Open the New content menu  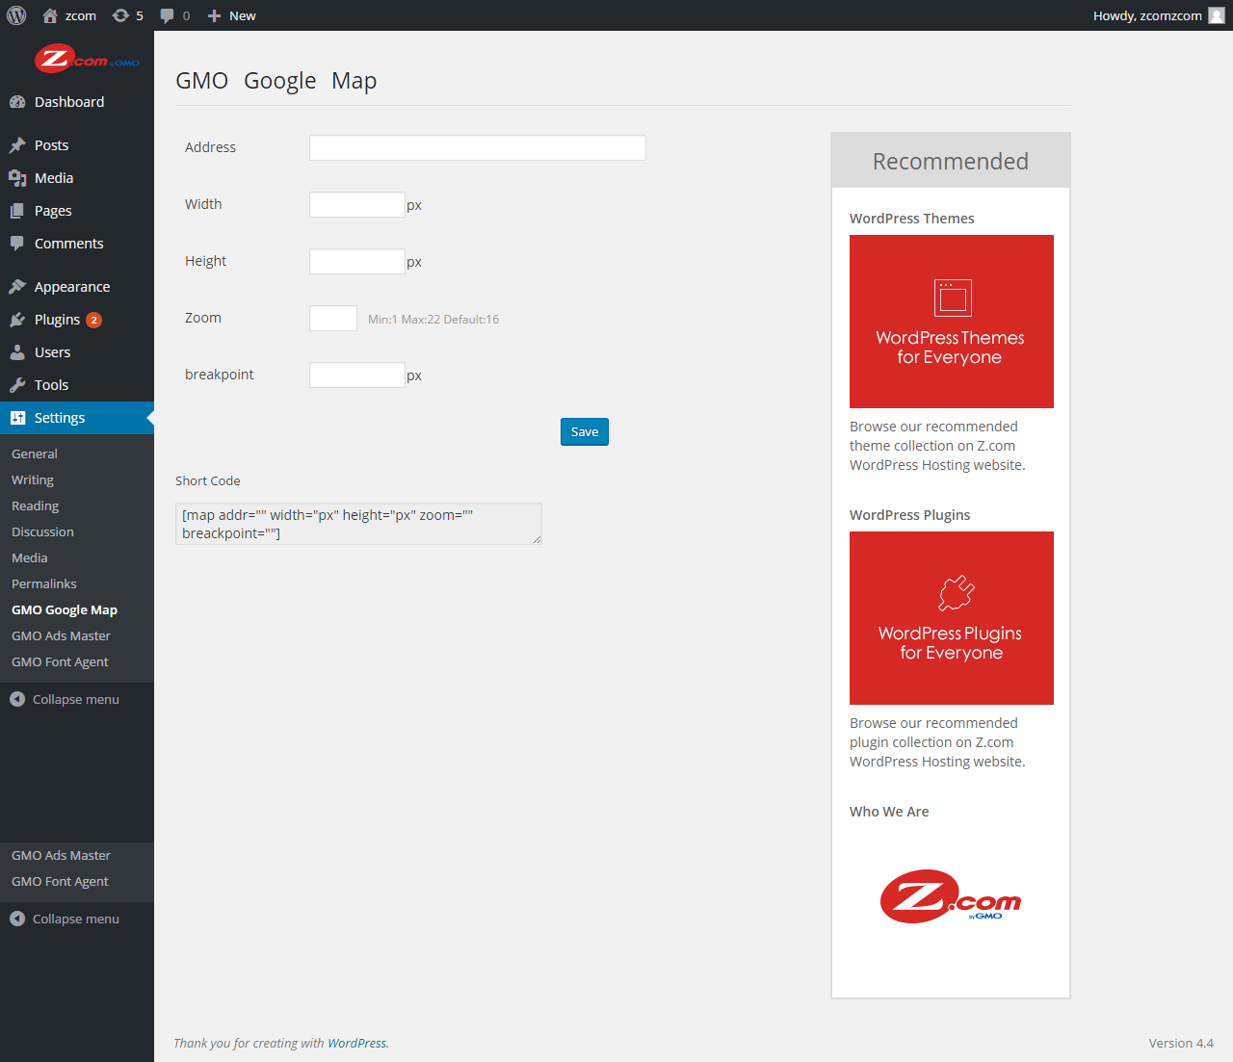pyautogui.click(x=231, y=15)
